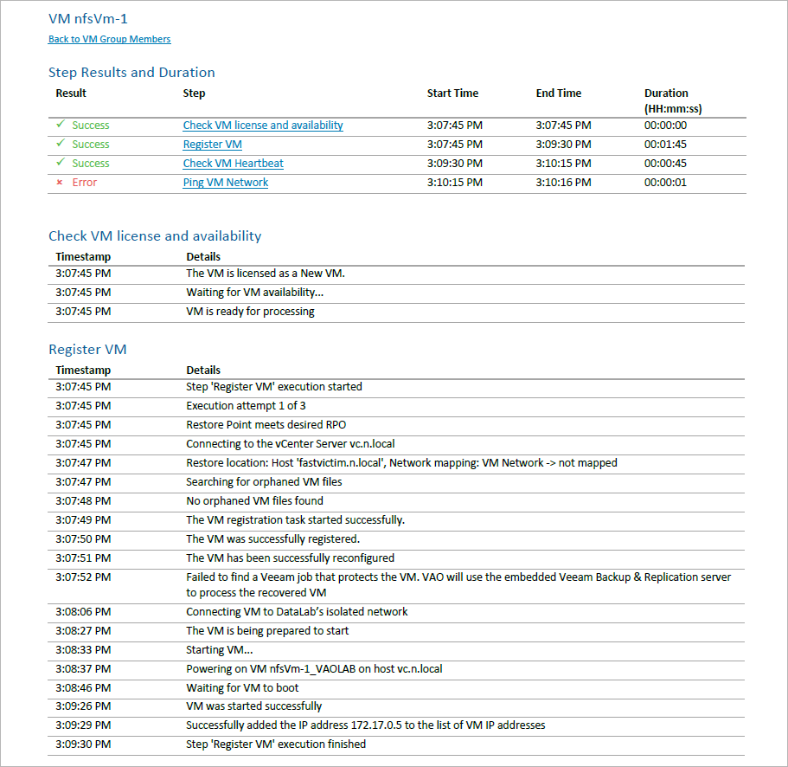Click the Check VM license and availability section heading
Viewport: 788px width, 767px height.
click(x=155, y=235)
